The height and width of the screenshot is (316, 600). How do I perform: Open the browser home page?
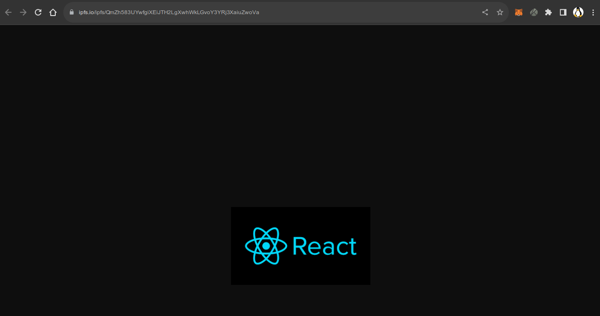click(x=53, y=12)
